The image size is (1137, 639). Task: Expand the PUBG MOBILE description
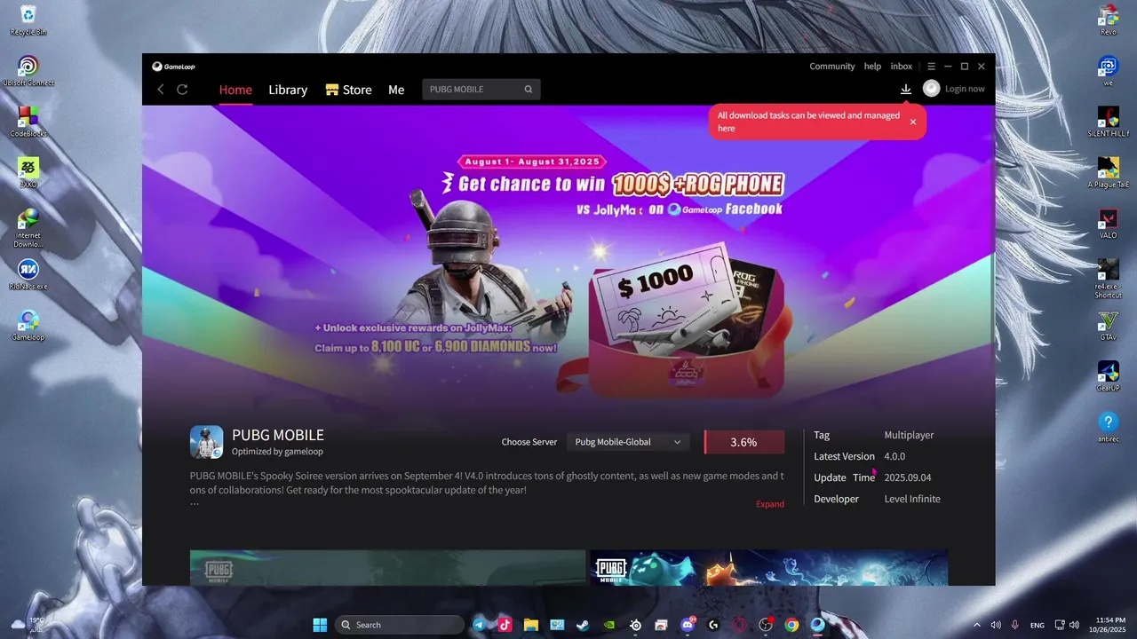click(770, 504)
